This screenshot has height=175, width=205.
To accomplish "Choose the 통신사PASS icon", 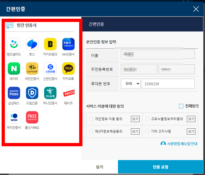I will (x=32, y=117).
